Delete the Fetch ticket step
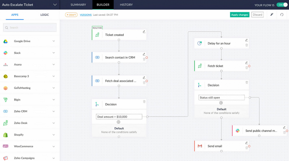289x161 pixels. click(246, 68)
